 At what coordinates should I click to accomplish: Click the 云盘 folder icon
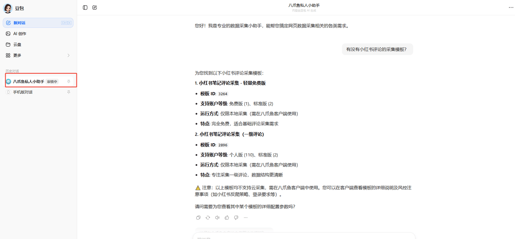click(x=8, y=45)
